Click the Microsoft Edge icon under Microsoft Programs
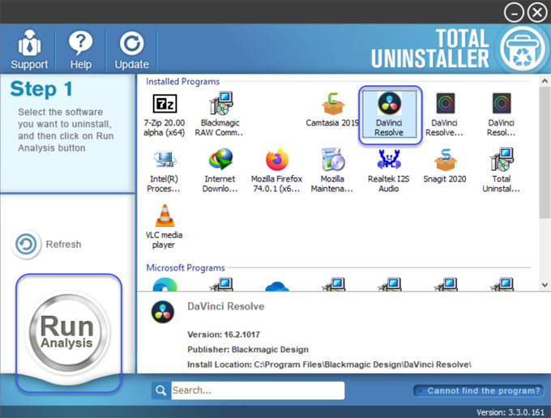Image resolution: width=551 pixels, height=418 pixels. (x=164, y=284)
